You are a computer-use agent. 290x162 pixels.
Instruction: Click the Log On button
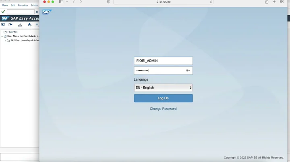coord(163,98)
